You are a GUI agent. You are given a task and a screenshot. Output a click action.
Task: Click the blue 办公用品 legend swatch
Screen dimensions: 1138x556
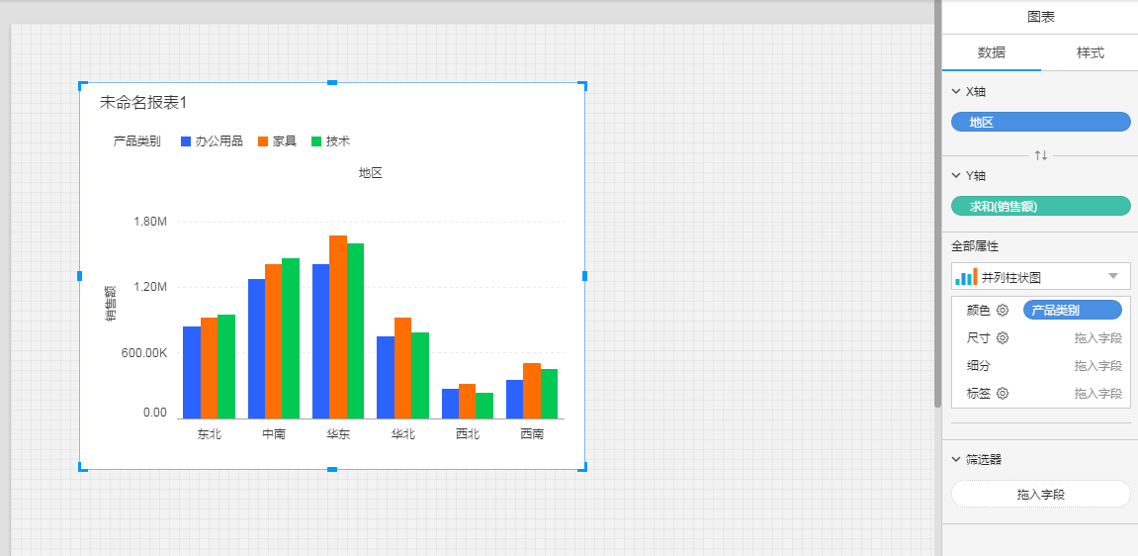point(186,141)
